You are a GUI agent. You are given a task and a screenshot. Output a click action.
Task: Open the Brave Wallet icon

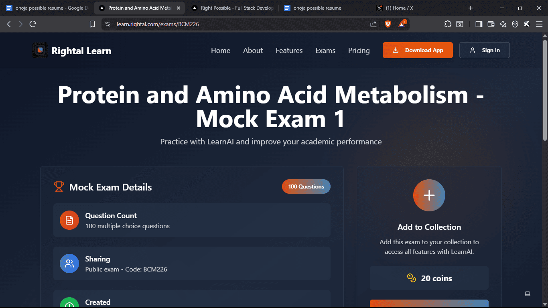[491, 24]
